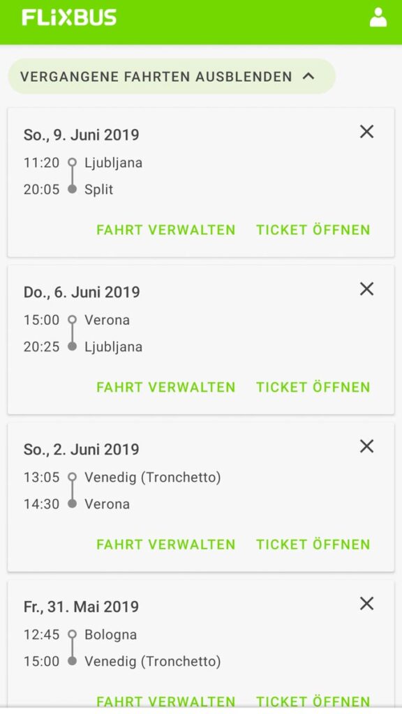Viewport: 402px width, 714px height.
Task: Manage the Bologna to Venedig trip
Action: 166,701
